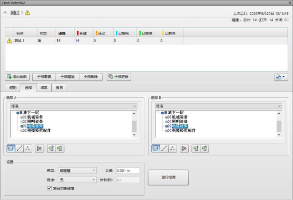Collapse 地下一层 node in Selection B tree

pyautogui.click(x=162, y=113)
